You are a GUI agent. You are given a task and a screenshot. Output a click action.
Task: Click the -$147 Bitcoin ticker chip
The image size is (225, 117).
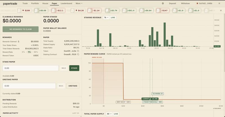click(x=163, y=10)
